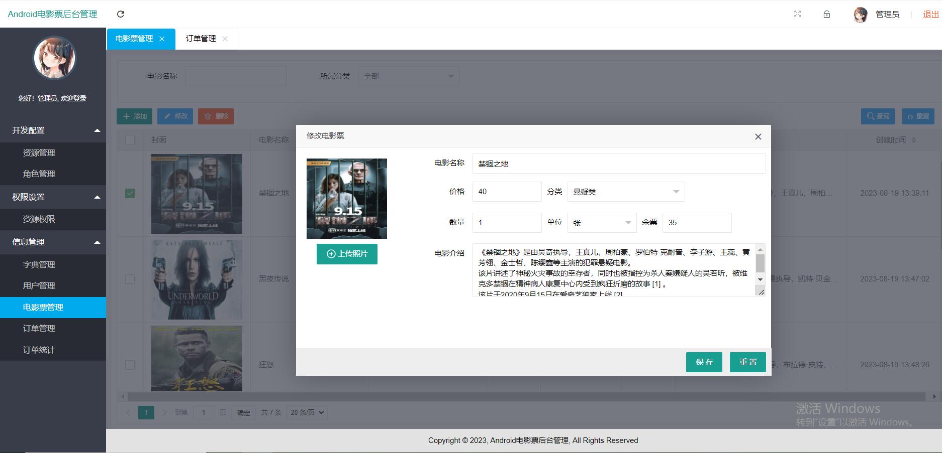Viewport: 942px width, 453px height.
Task: Uncheck the checkbox for the 禁锢之地 row
Action: [x=130, y=193]
